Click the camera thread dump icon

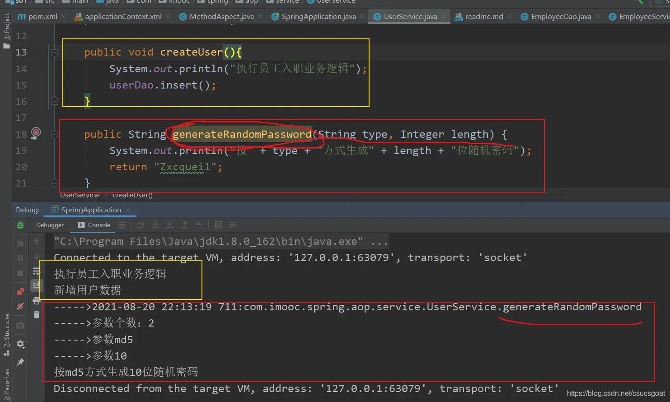pyautogui.click(x=20, y=325)
